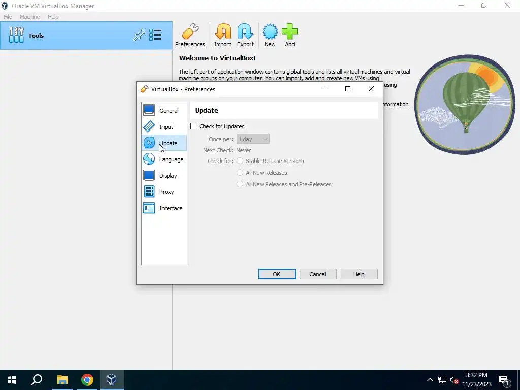Minimize the Preferences dialog
Viewport: 520px width, 390px height.
coord(325,89)
